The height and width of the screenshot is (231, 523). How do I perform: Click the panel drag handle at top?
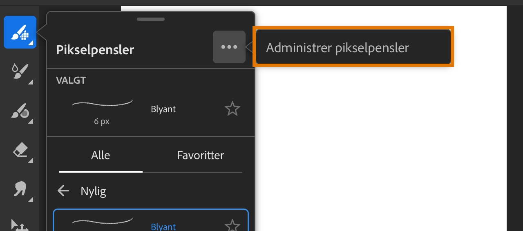[x=151, y=19]
